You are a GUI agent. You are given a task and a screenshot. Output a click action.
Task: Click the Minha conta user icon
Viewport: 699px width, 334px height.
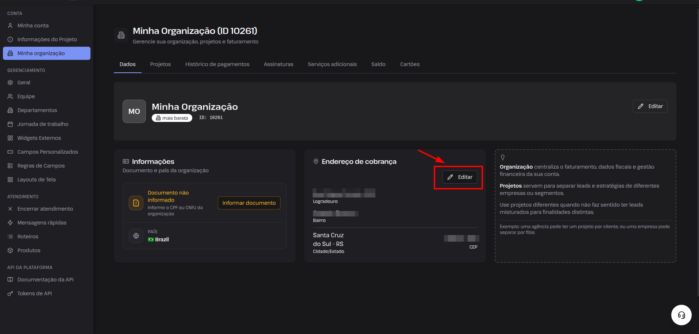coord(10,26)
